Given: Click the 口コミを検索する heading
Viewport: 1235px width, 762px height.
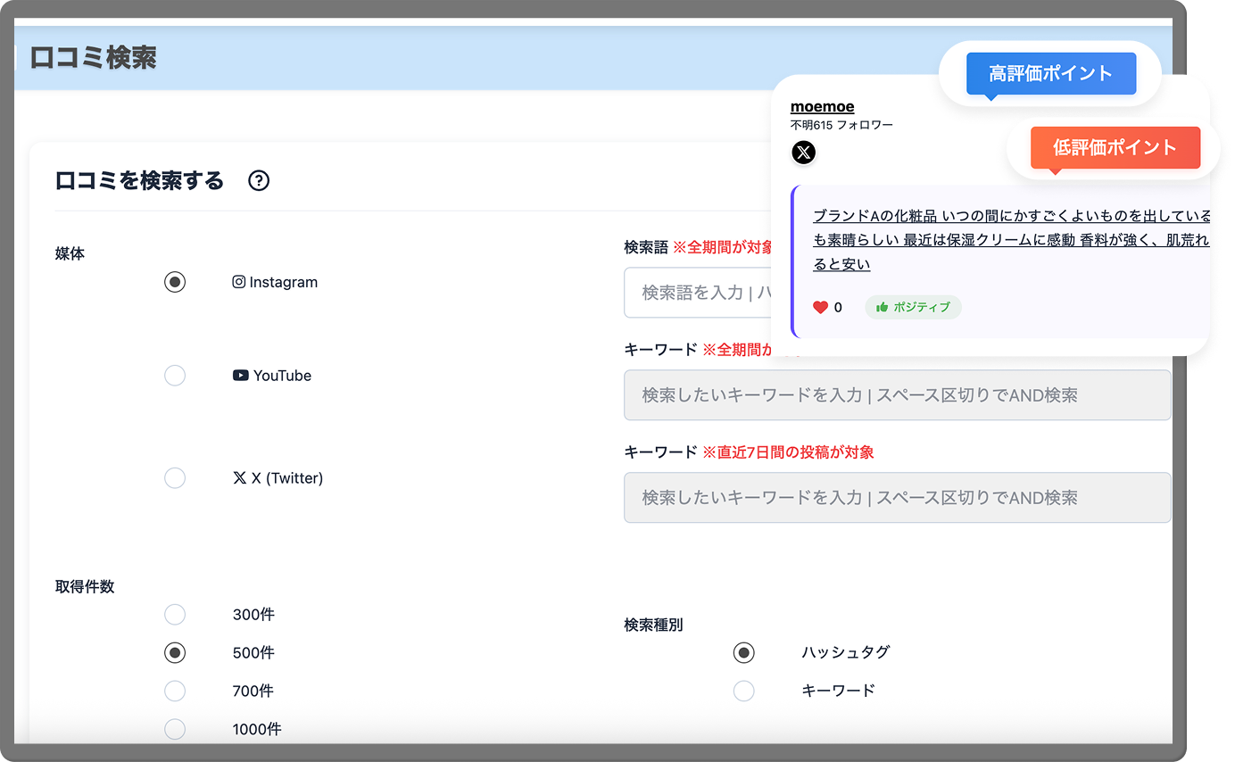Looking at the screenshot, I should click(x=139, y=181).
